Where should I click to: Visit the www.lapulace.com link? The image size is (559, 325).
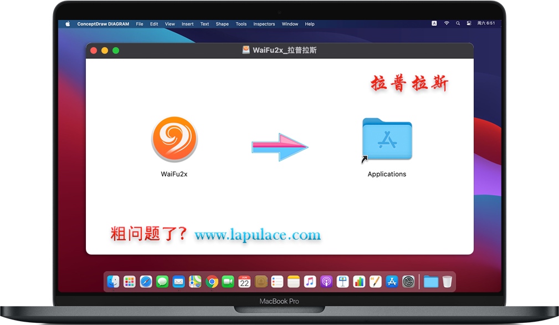[258, 235]
